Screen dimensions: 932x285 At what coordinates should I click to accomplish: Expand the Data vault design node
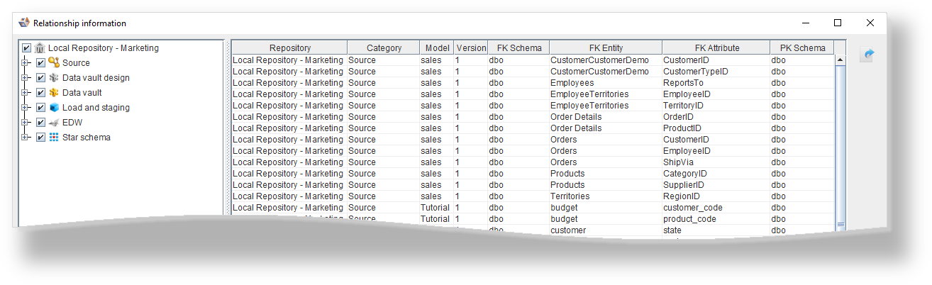26,77
